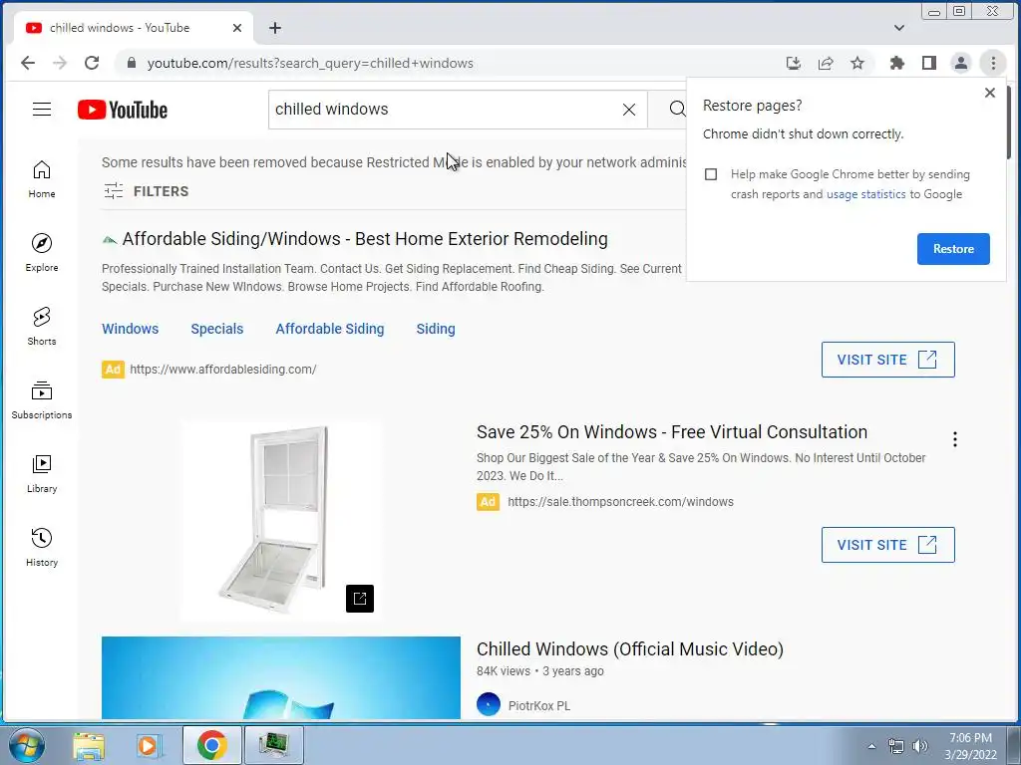Follow the usage statistics link
1021x765 pixels.
click(x=866, y=194)
